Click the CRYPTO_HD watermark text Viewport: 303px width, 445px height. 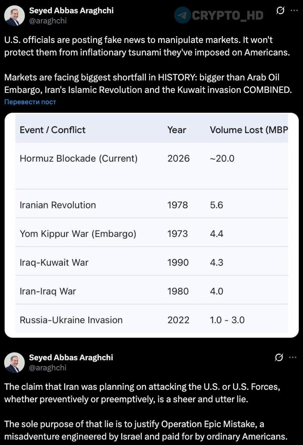click(x=227, y=16)
